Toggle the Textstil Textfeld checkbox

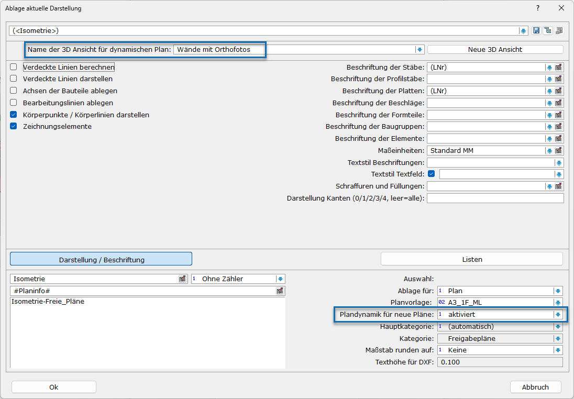pos(432,174)
